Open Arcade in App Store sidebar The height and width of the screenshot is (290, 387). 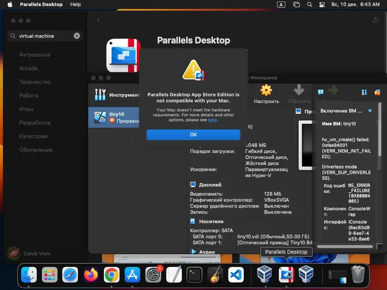point(28,68)
